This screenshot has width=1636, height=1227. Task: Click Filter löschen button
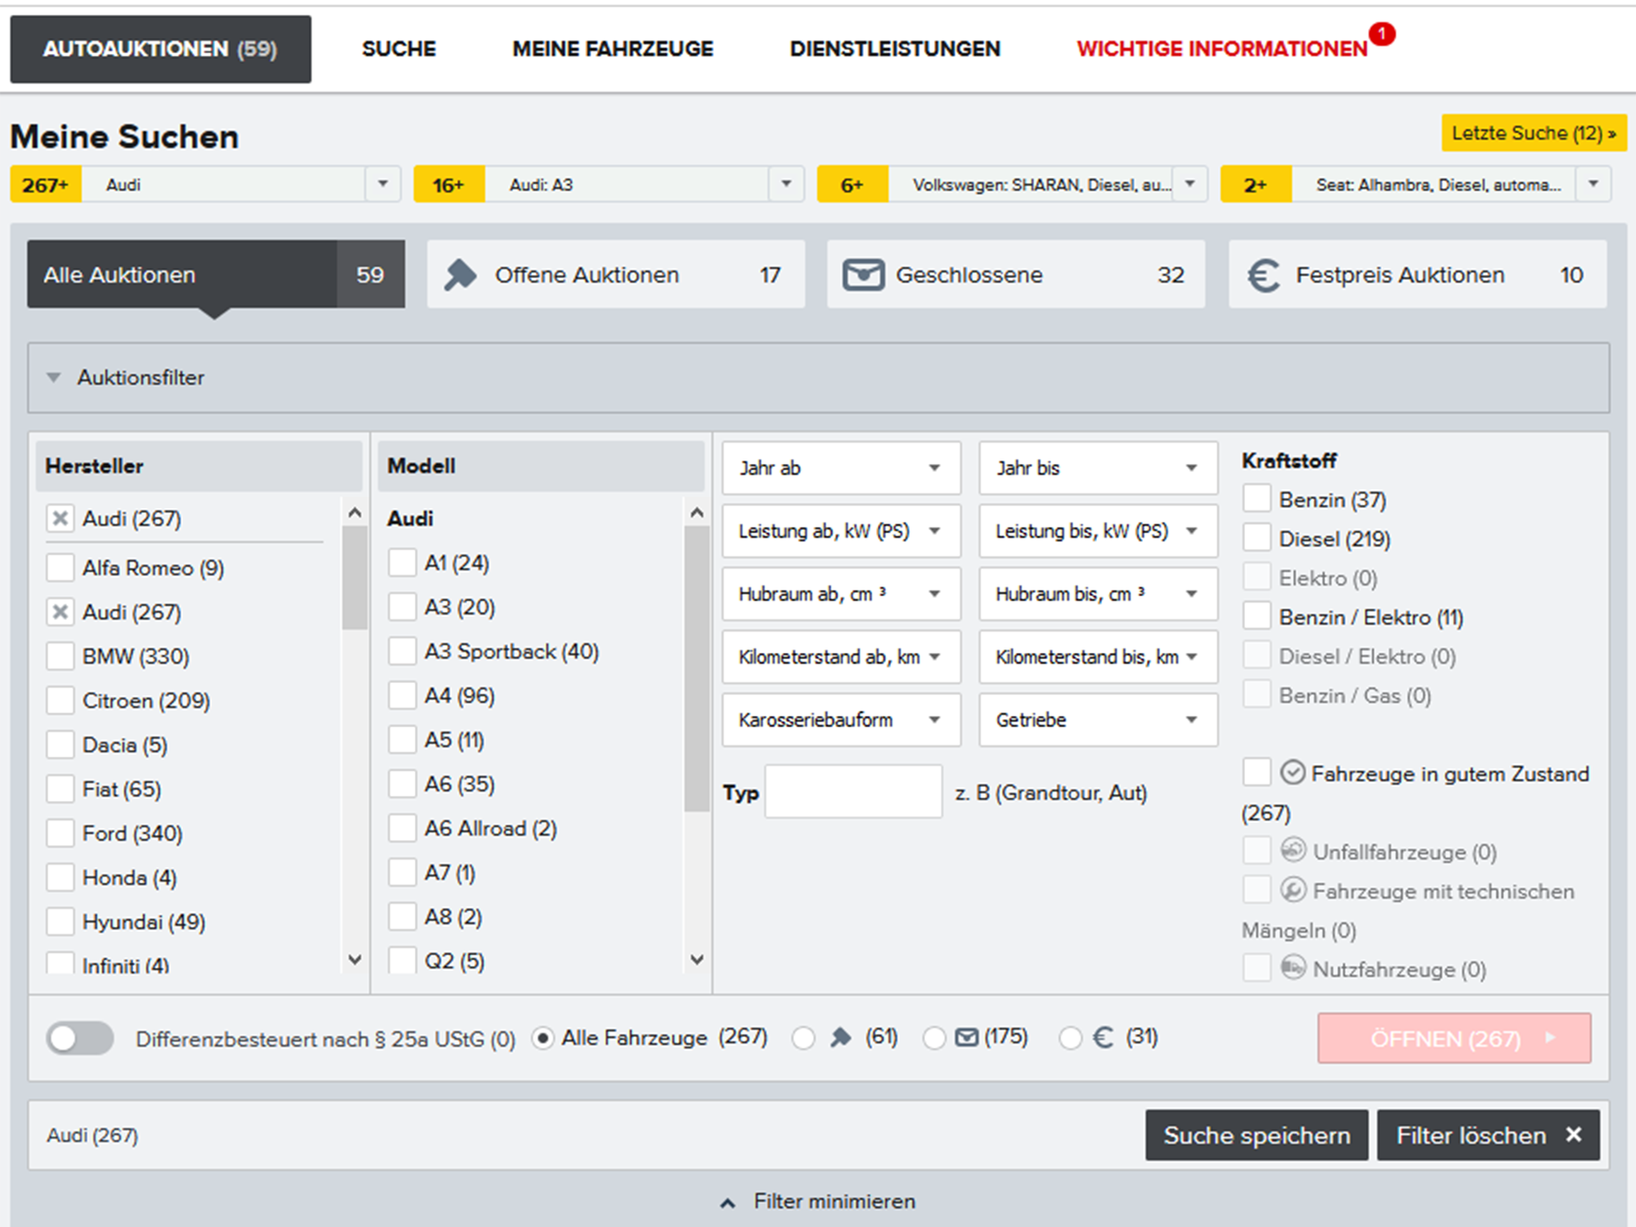[1488, 1135]
